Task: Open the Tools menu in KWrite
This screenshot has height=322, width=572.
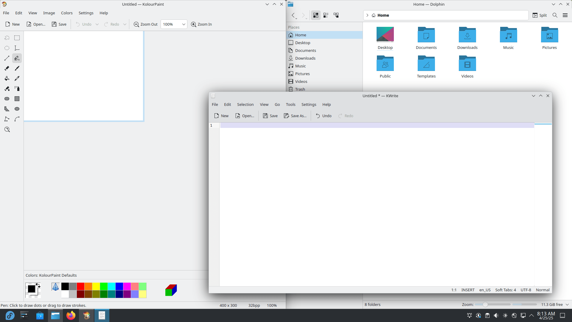Action: pos(290,104)
